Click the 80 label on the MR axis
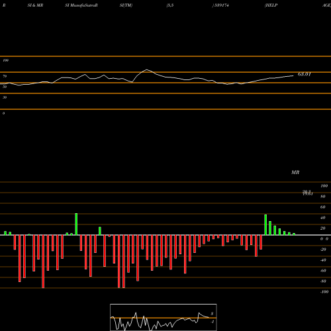This screenshot has width=331, height=331. pyautogui.click(x=323, y=197)
